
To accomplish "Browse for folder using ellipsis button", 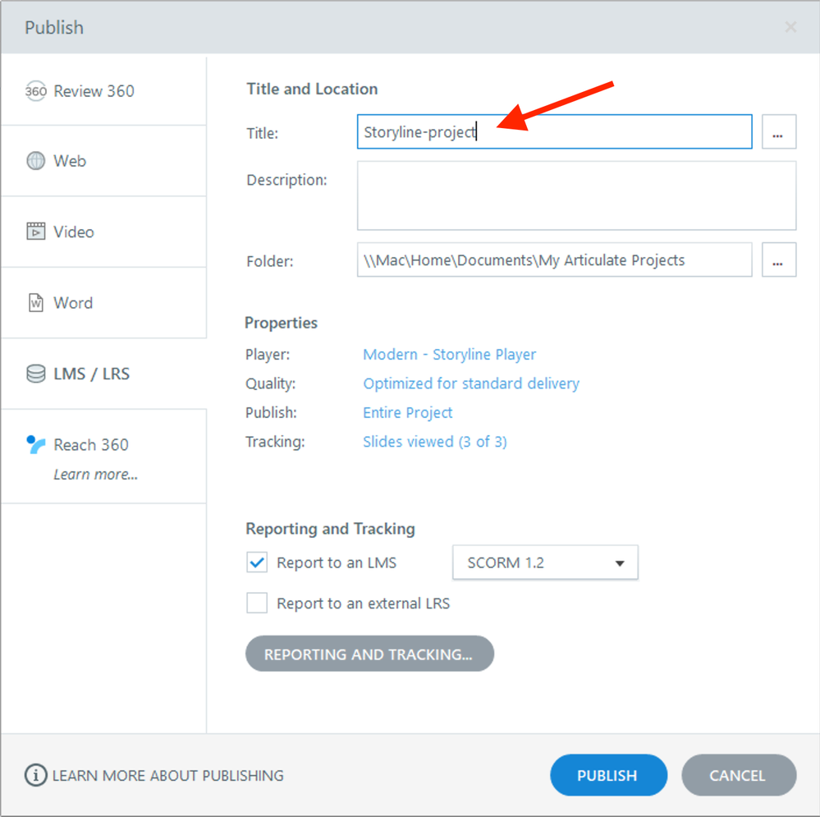I will pyautogui.click(x=778, y=260).
